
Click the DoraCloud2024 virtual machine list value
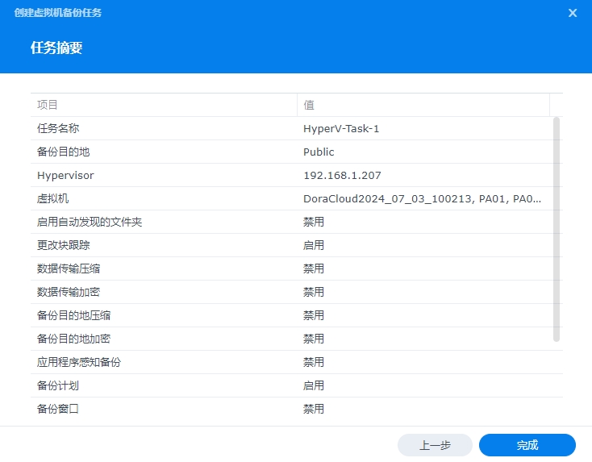(x=422, y=199)
